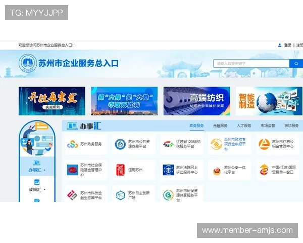
Task: Click the sidebar illustration of office workers
Action: click(37, 139)
